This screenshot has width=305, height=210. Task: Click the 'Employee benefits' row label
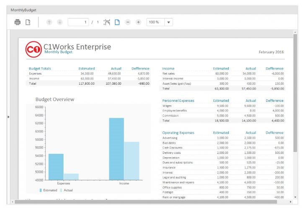click(x=174, y=111)
